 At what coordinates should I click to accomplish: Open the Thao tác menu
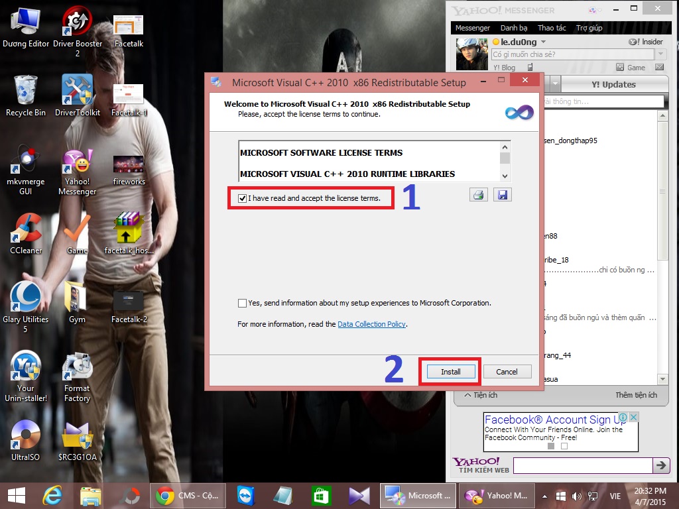(x=552, y=28)
